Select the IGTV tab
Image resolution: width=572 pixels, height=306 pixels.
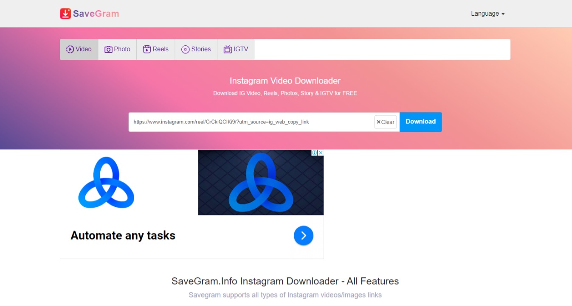236,49
